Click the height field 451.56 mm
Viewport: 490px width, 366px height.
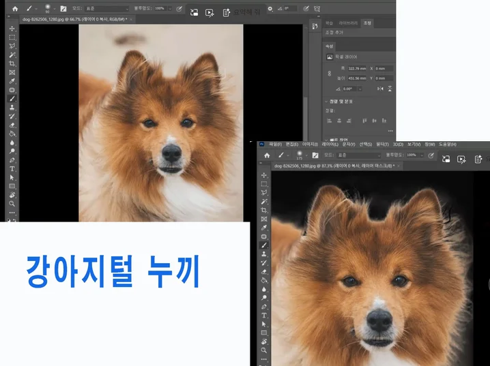click(357, 78)
